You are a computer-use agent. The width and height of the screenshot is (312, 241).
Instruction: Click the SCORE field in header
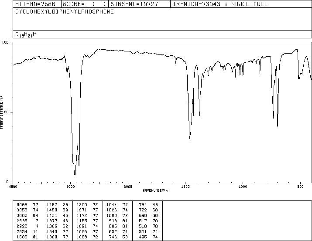[x=85, y=4]
